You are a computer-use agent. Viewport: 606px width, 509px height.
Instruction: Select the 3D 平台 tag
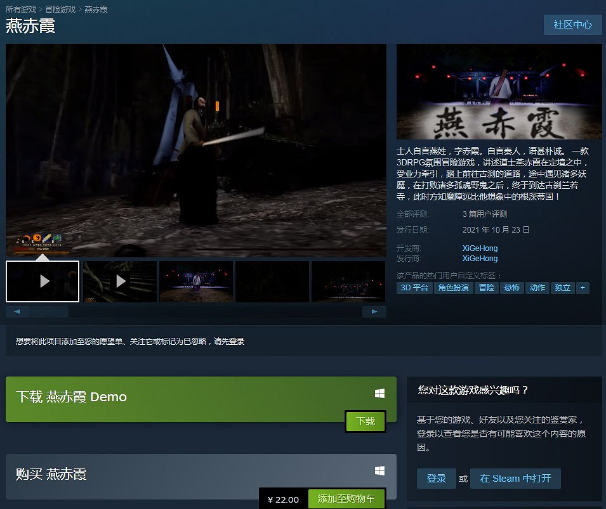coord(414,288)
